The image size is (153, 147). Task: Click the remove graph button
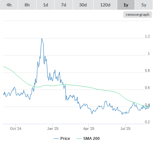pyautogui.click(x=138, y=15)
